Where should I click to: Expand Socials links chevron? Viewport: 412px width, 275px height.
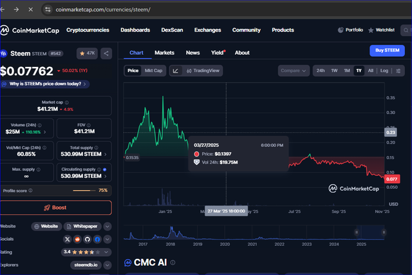tap(108, 239)
